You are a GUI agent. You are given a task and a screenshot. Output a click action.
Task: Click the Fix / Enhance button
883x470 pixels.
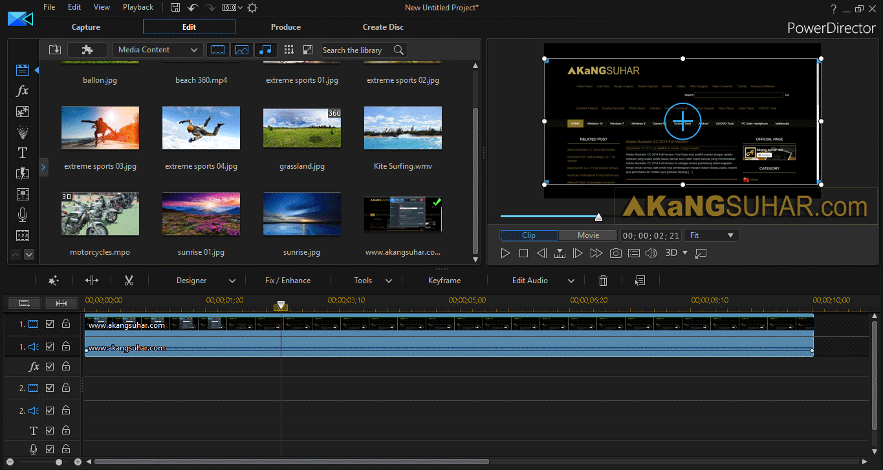click(288, 281)
